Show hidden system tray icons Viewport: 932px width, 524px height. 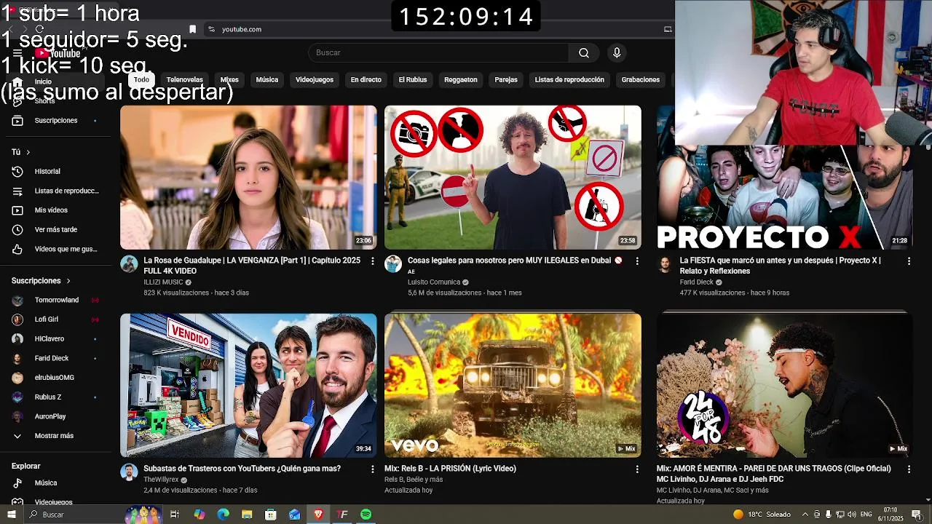(805, 515)
